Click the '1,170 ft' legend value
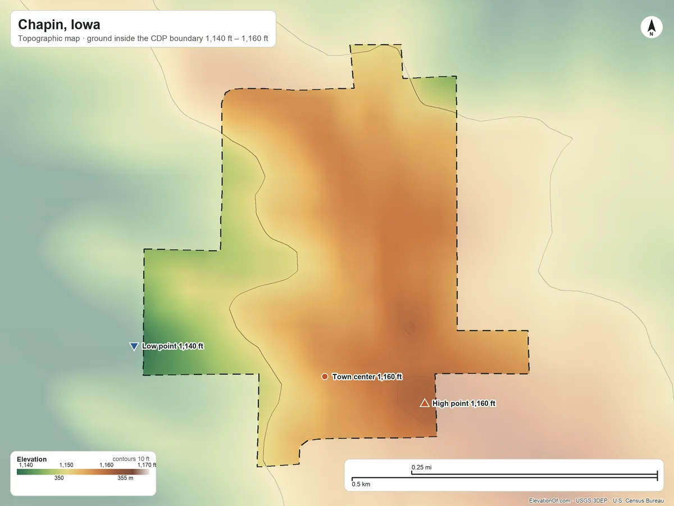 [147, 465]
